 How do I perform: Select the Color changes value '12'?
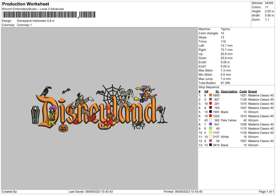(222, 33)
